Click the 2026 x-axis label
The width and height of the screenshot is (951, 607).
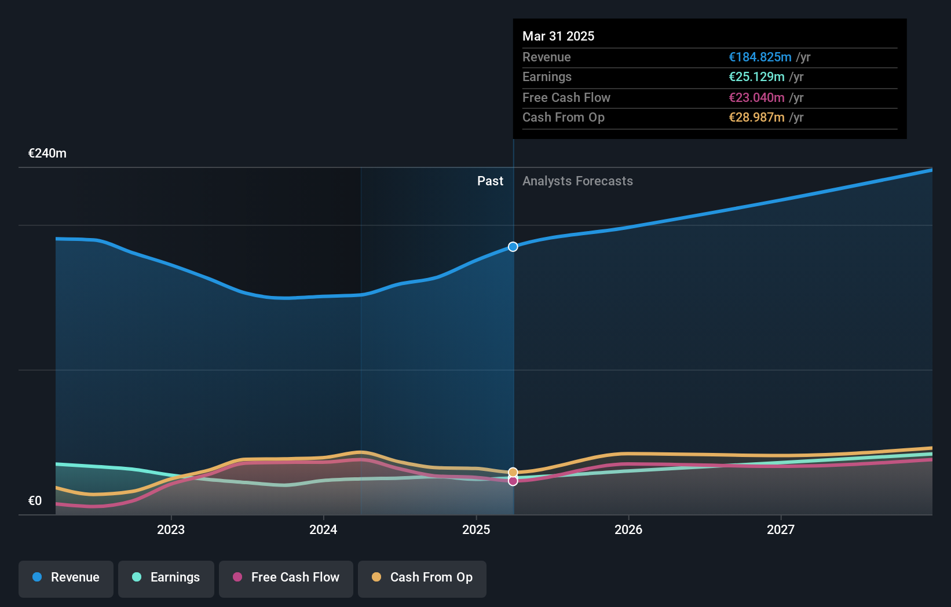pyautogui.click(x=628, y=529)
